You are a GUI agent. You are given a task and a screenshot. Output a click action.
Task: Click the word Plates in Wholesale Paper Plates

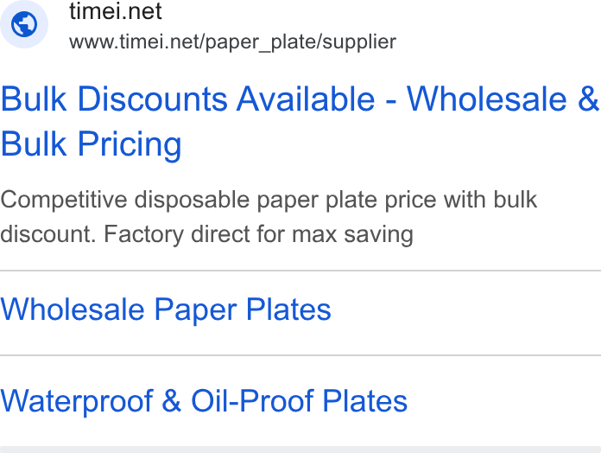click(288, 309)
